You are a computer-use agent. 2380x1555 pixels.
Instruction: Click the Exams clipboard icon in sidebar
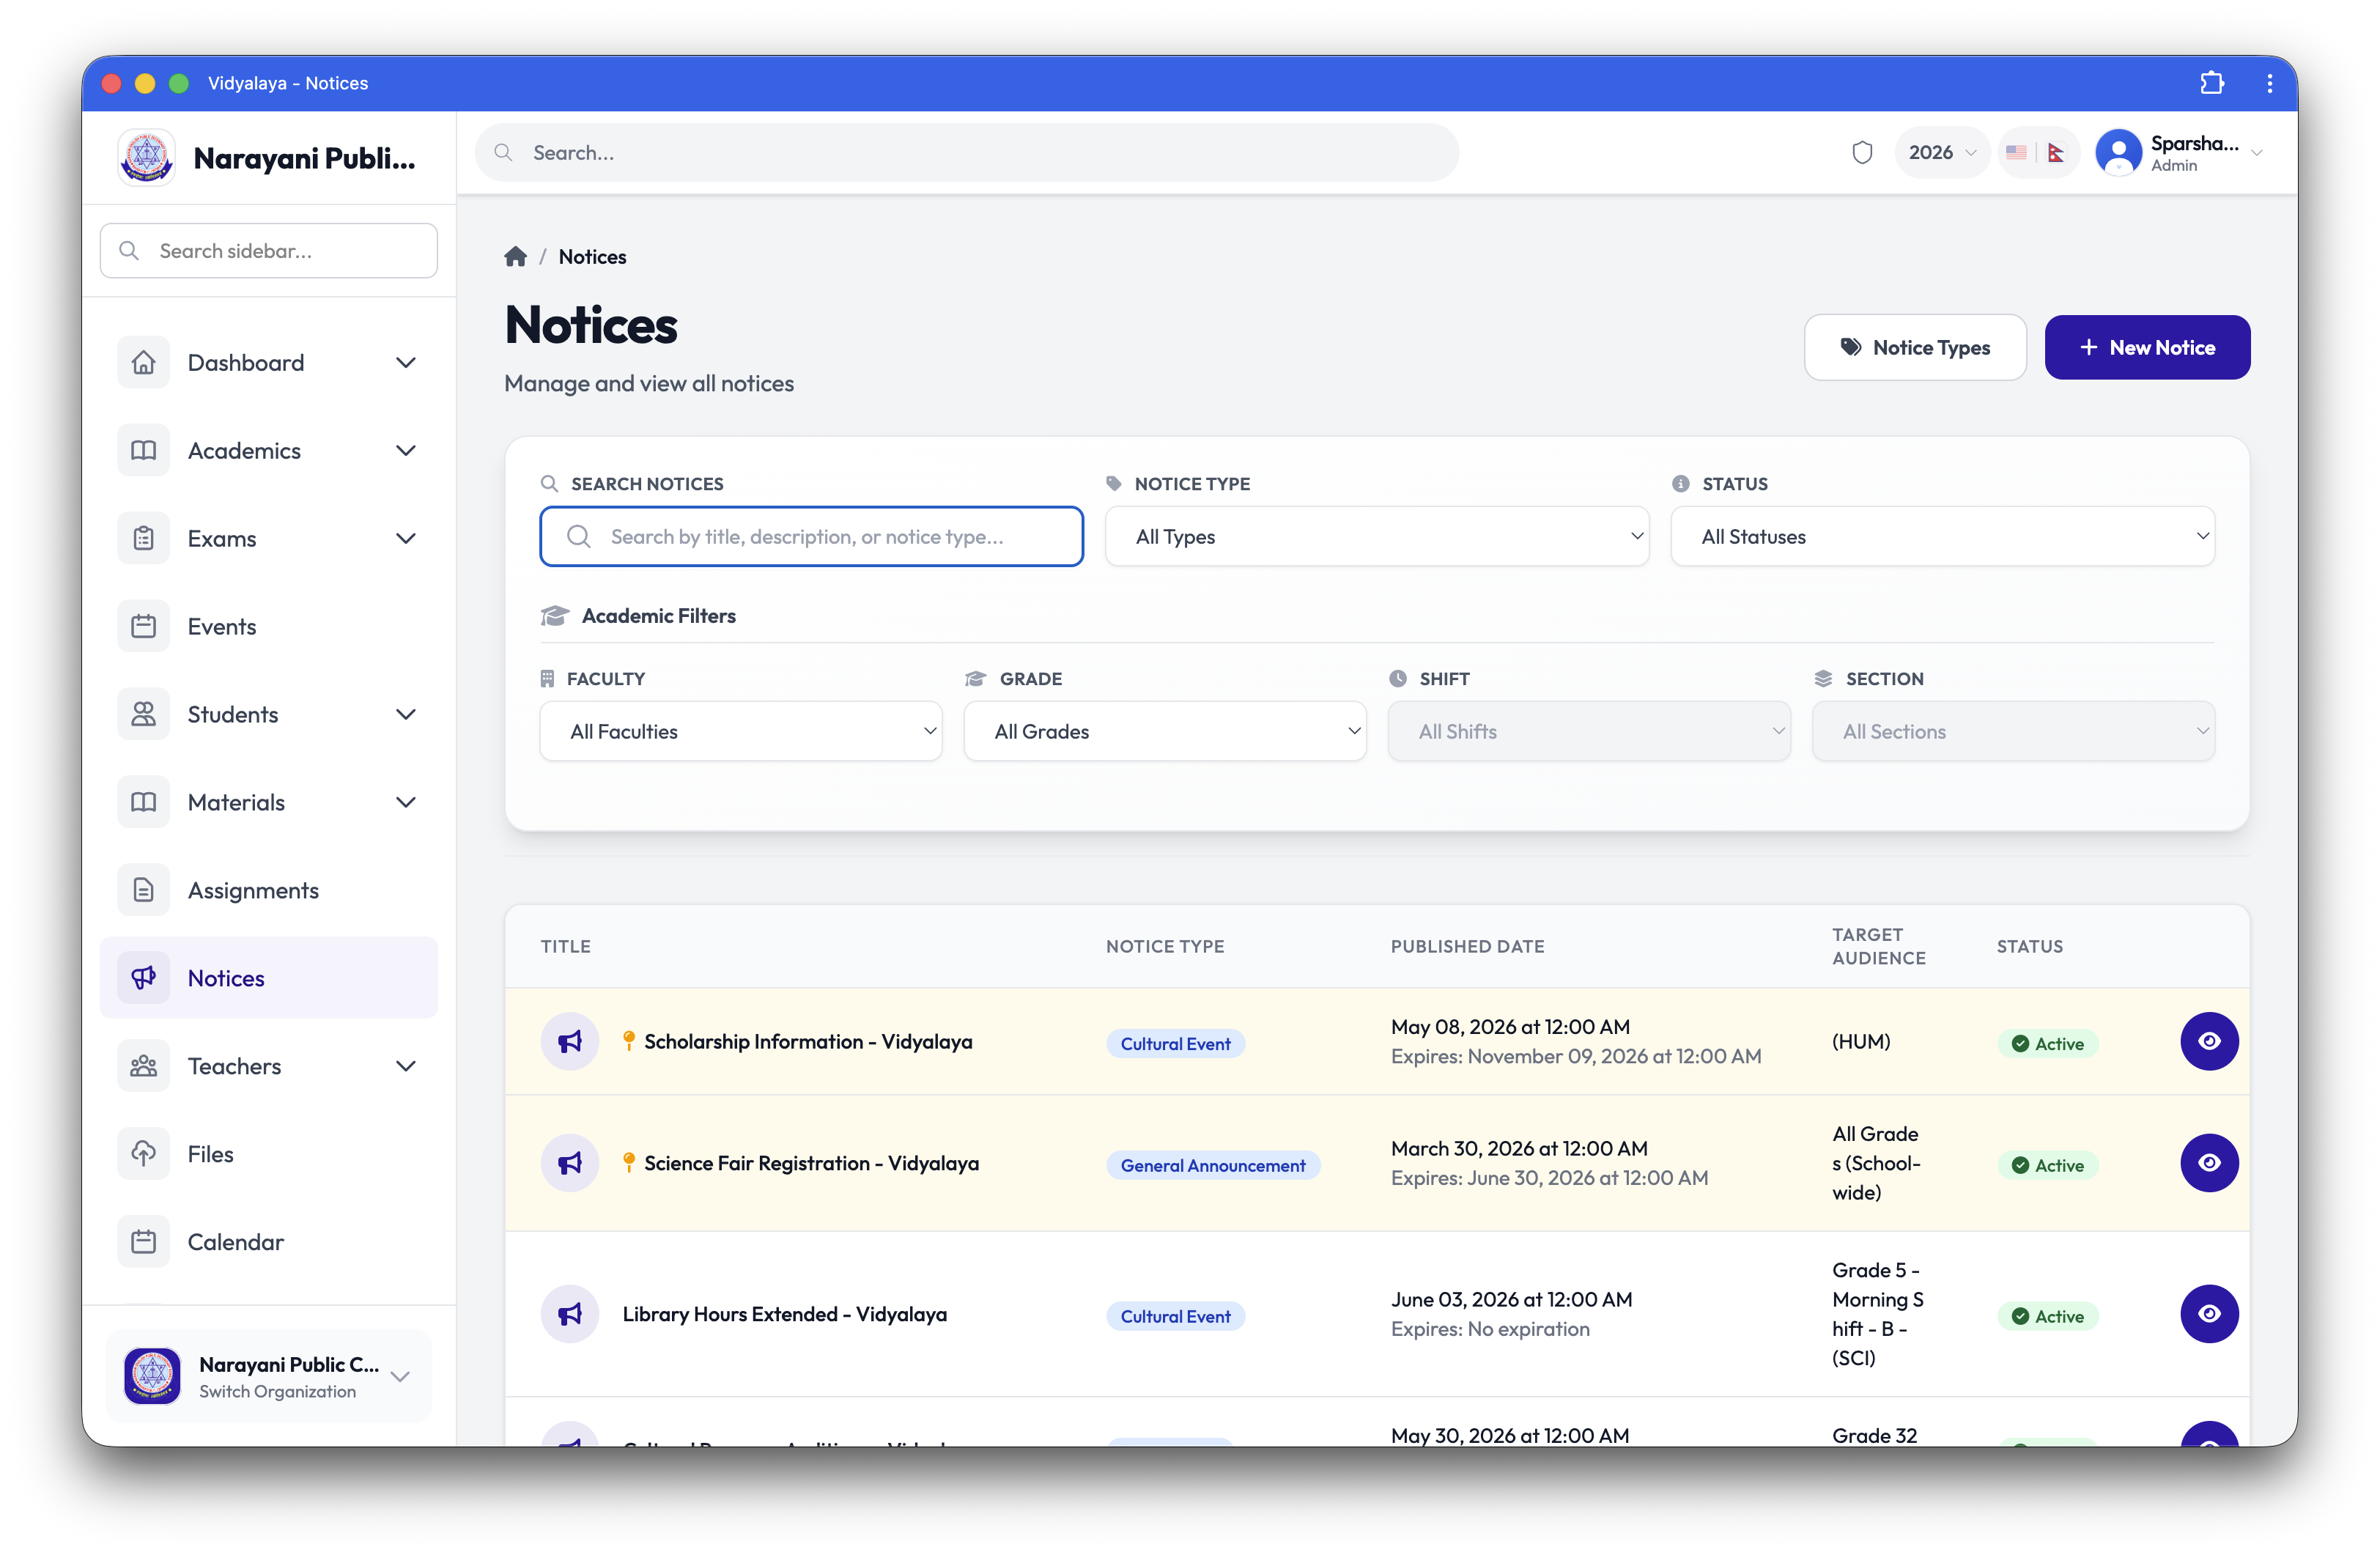pos(144,539)
